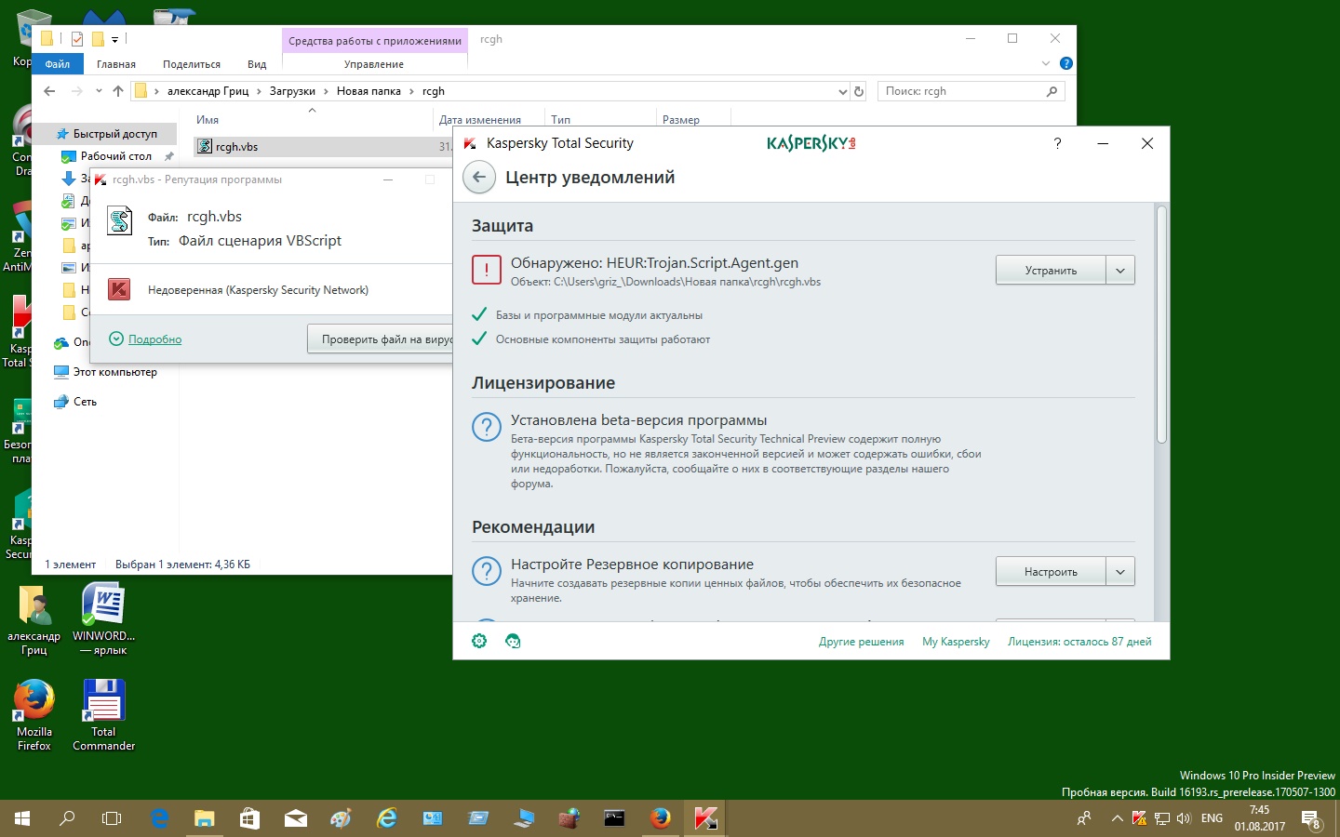
Task: Expand the Explorer address bar history dropdown
Action: [x=842, y=91]
